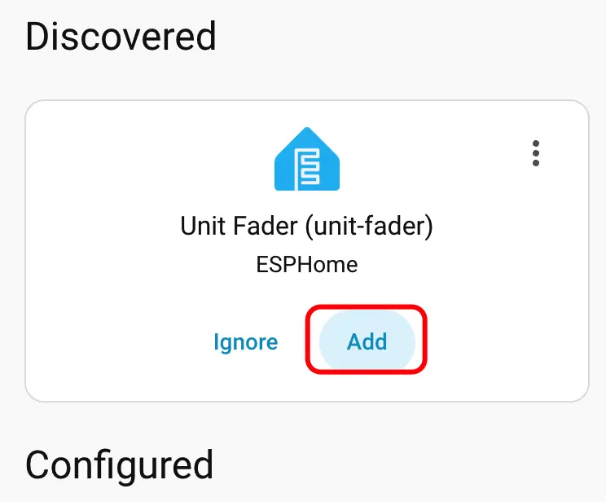Show the card's vertical dots menu
Screen dimensions: 606x502
[x=535, y=153]
